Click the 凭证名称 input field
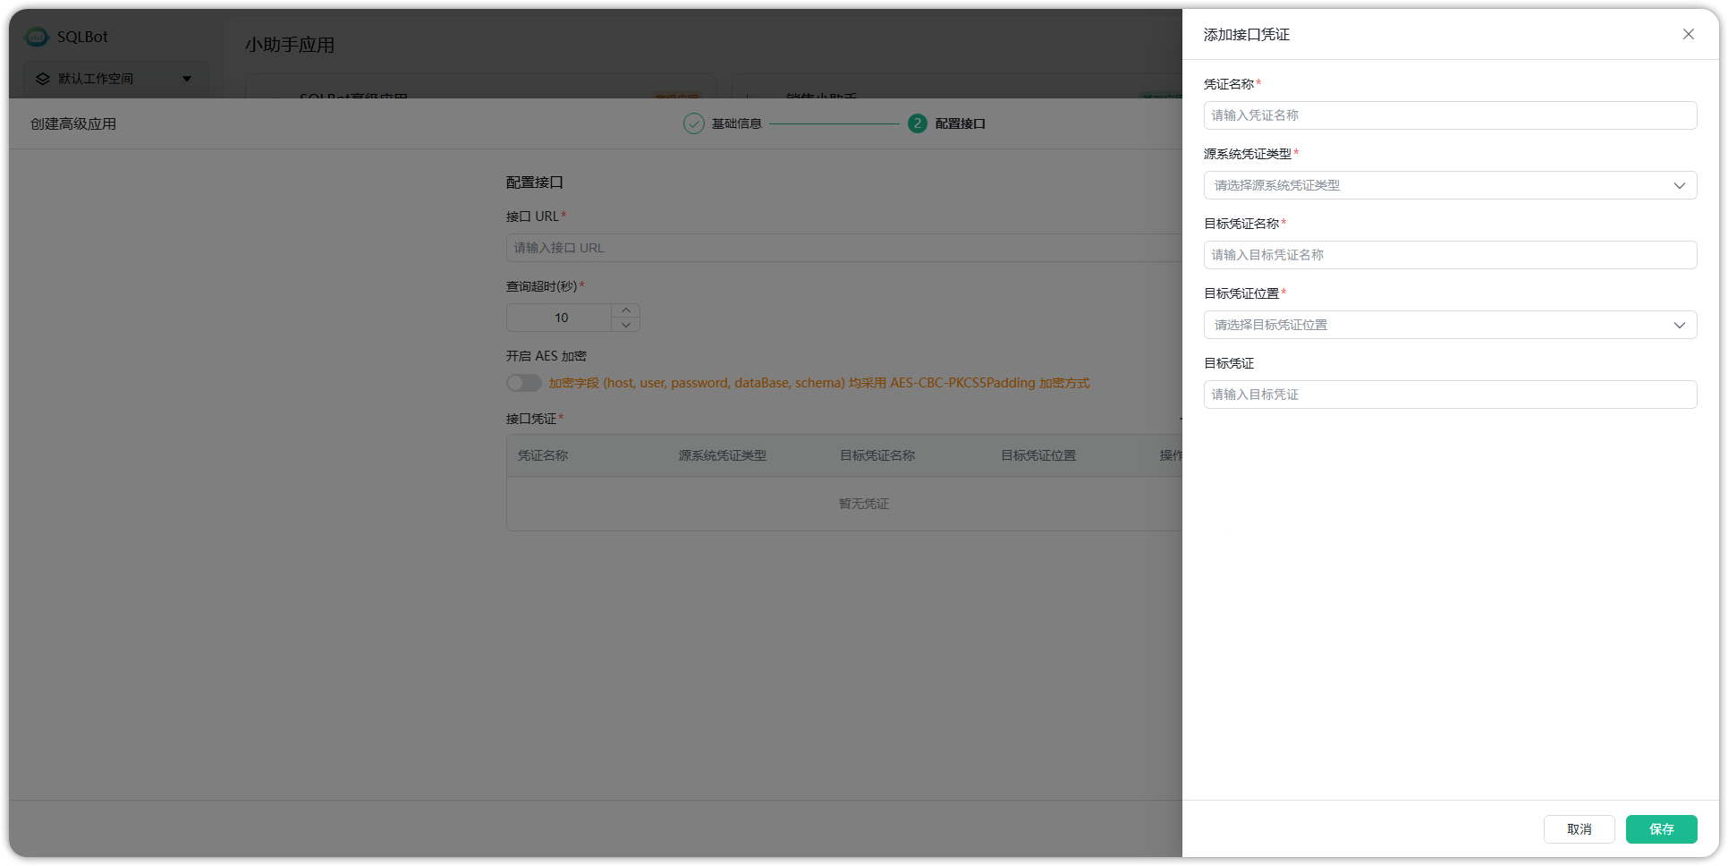This screenshot has height=866, width=1728. click(x=1449, y=115)
